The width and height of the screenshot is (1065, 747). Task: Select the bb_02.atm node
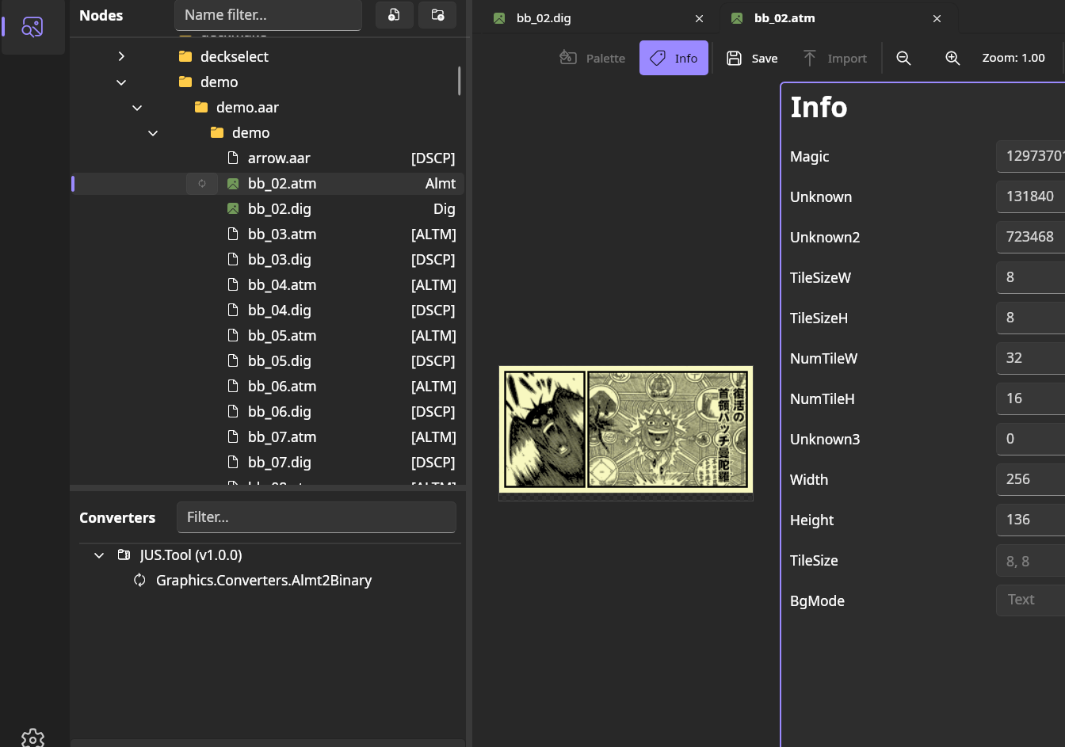(x=268, y=184)
